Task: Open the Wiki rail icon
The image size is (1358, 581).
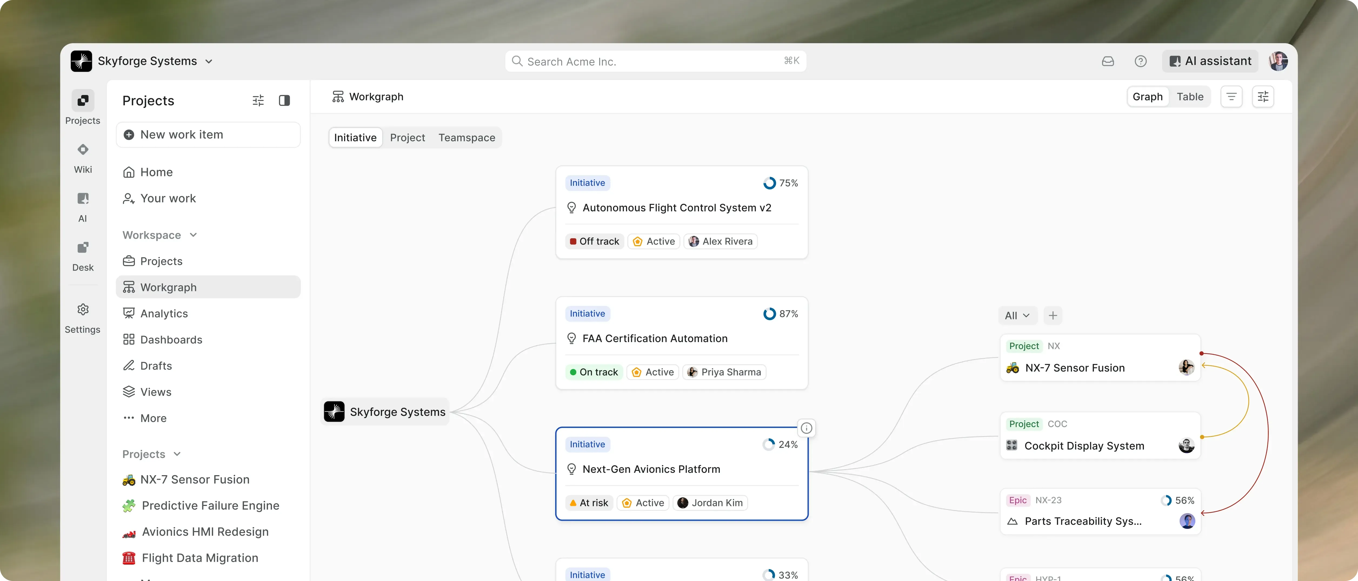Action: pos(83,150)
